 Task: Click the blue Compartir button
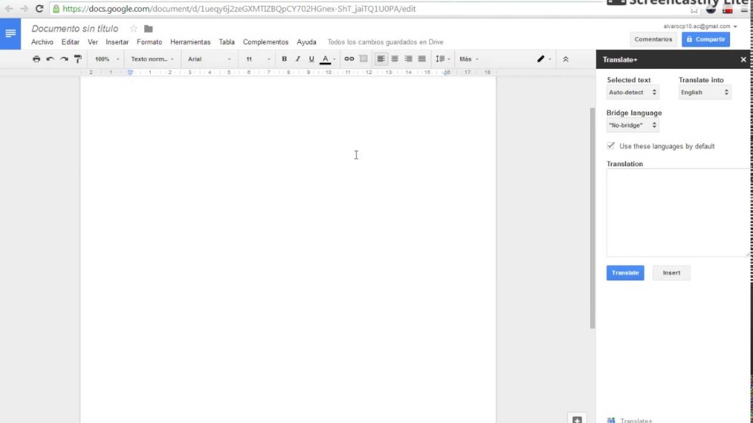pyautogui.click(x=705, y=39)
